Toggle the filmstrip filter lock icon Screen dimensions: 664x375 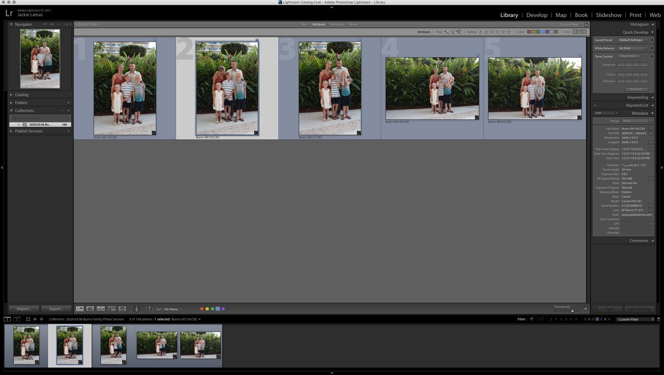pos(659,319)
